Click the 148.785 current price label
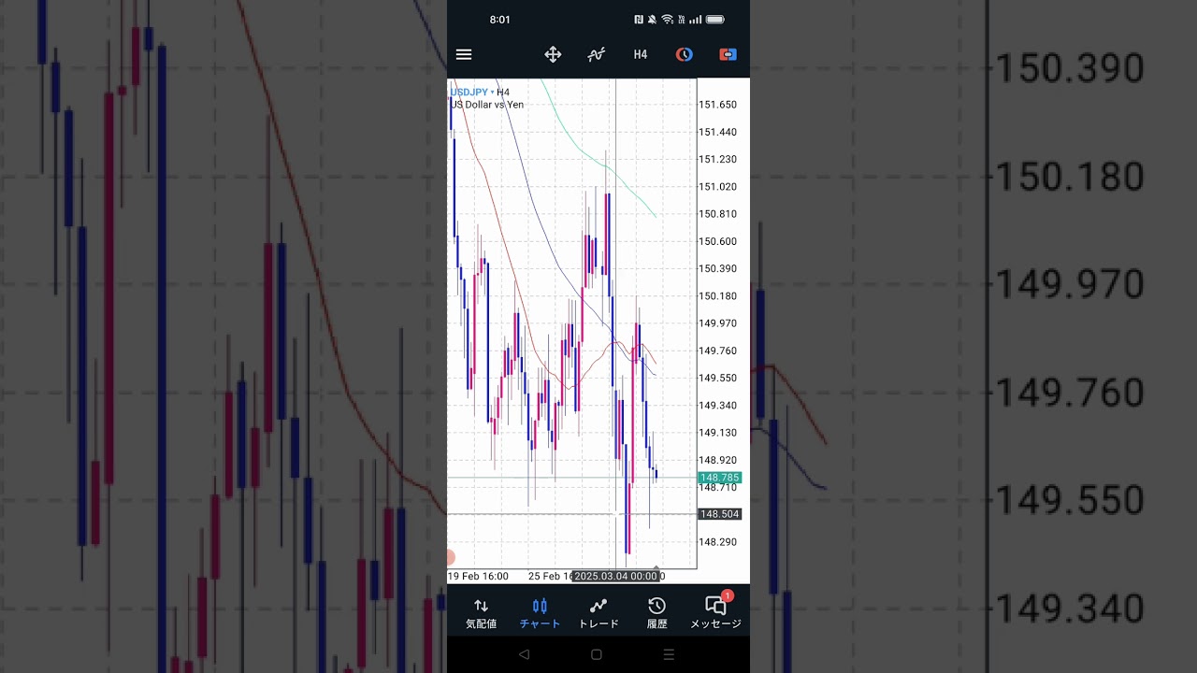 coord(719,478)
